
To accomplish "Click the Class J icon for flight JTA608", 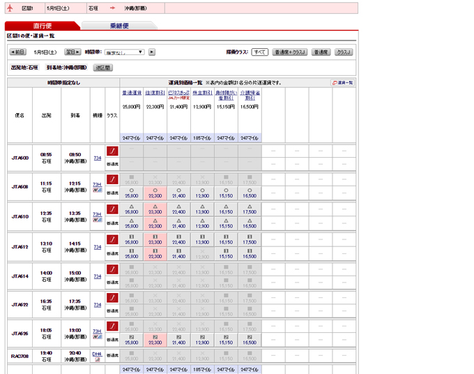I will point(112,179).
